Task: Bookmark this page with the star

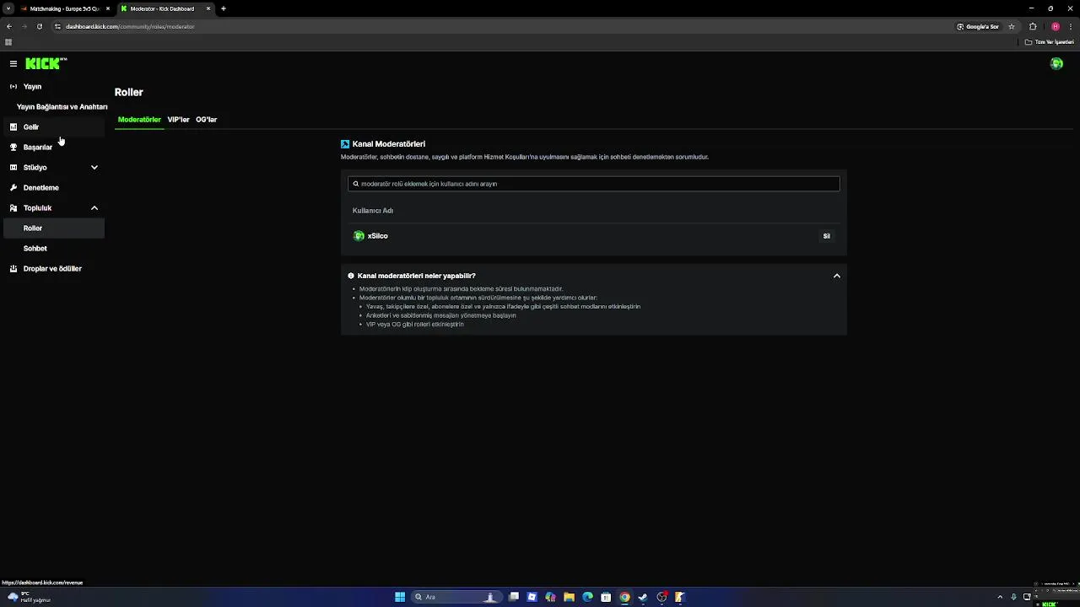Action: tap(1012, 26)
